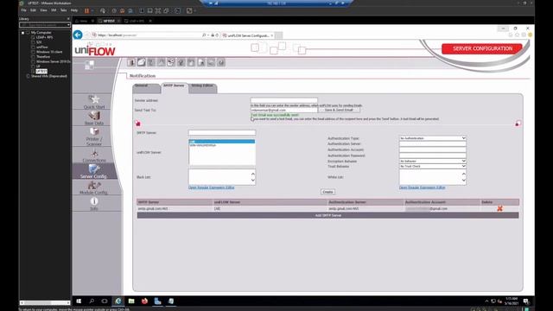
Task: Open Quick Start in uniFLOW sidebar
Action: pos(94,102)
